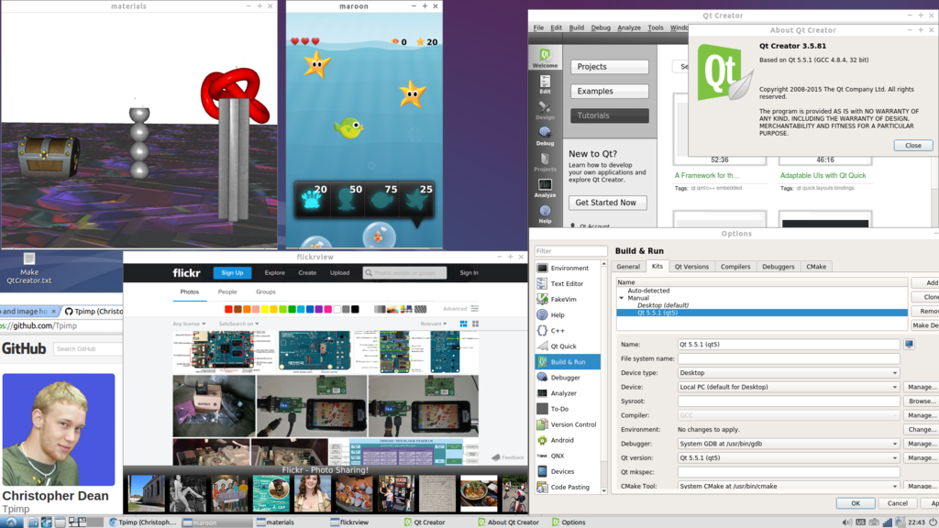The height and width of the screenshot is (528, 939).
Task: Pick the octopus tower costing 50 in maroon
Action: pos(348,199)
